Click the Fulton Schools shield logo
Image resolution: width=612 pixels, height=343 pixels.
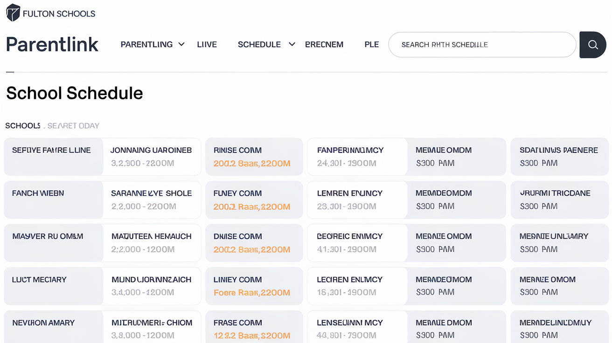click(13, 13)
